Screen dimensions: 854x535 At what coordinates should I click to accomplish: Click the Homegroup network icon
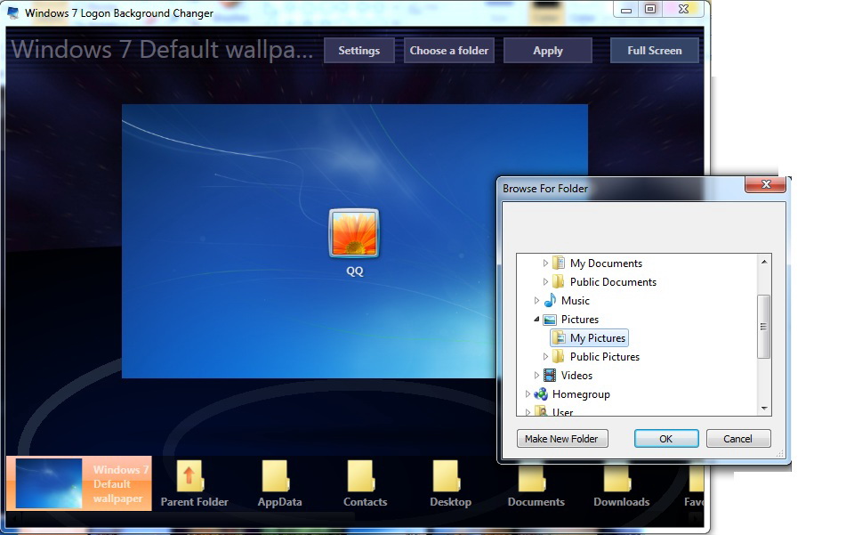(x=541, y=393)
